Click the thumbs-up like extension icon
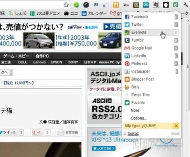190x157 pixels. tap(106, 5)
